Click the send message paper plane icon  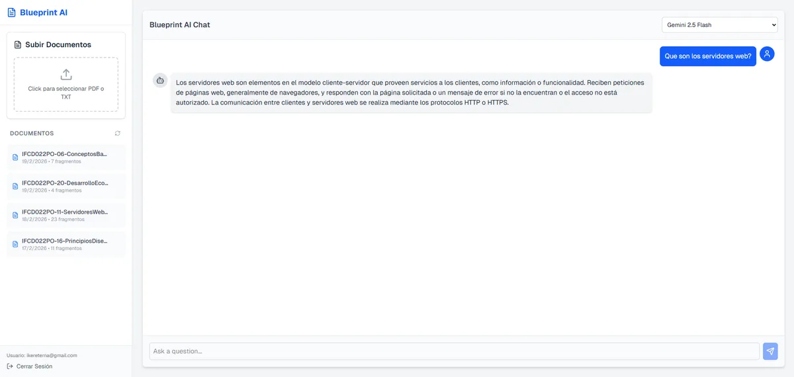click(770, 351)
